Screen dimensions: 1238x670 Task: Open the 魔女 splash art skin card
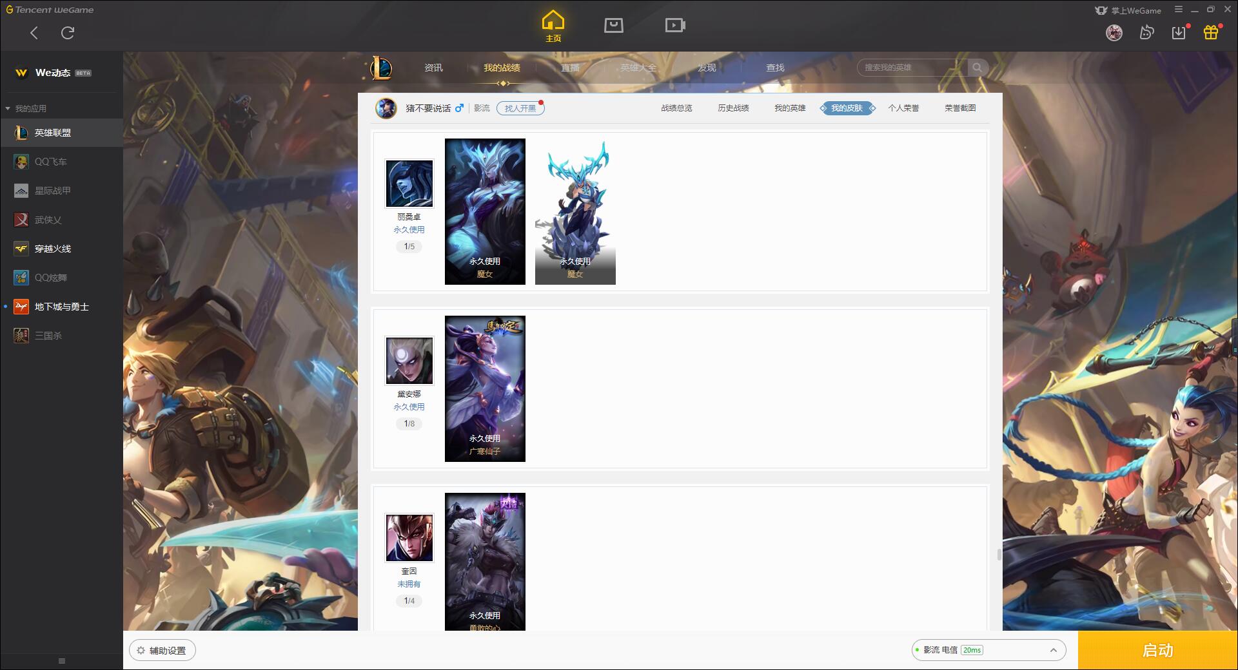tap(485, 211)
